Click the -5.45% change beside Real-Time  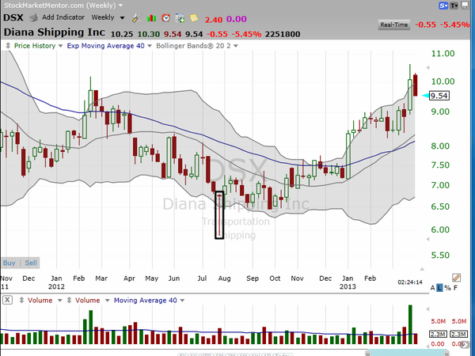(456, 25)
